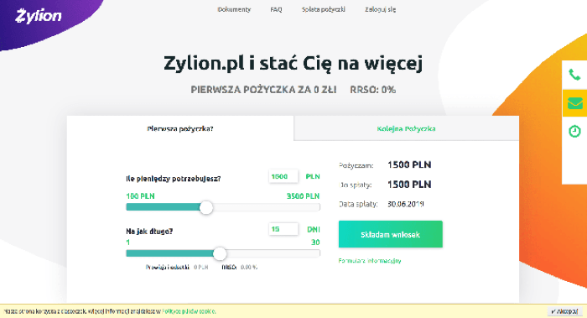Screen dimensions: 587x318
Task: Click the Zylion logo
Action: pos(39,16)
